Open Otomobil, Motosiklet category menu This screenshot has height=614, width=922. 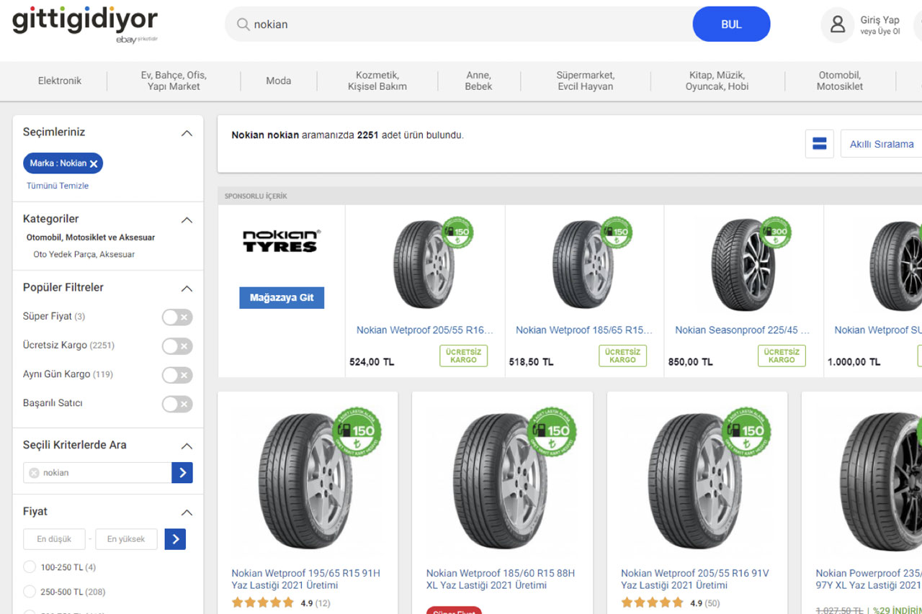point(840,81)
